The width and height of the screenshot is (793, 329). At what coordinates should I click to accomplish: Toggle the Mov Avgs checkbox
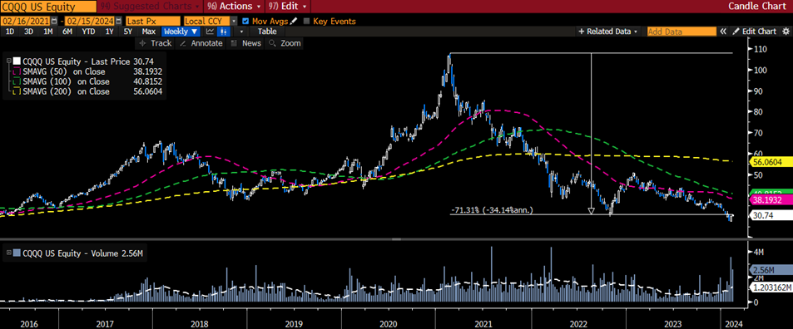coord(245,22)
